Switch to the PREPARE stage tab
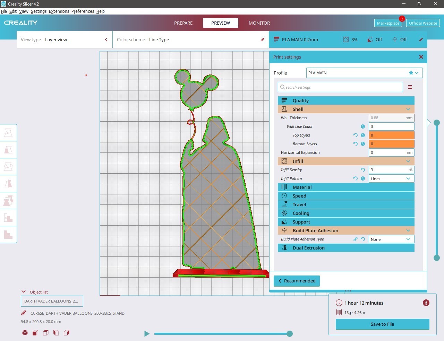444x341 pixels. click(183, 23)
